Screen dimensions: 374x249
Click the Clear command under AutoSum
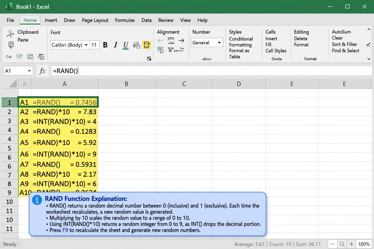[337, 38]
